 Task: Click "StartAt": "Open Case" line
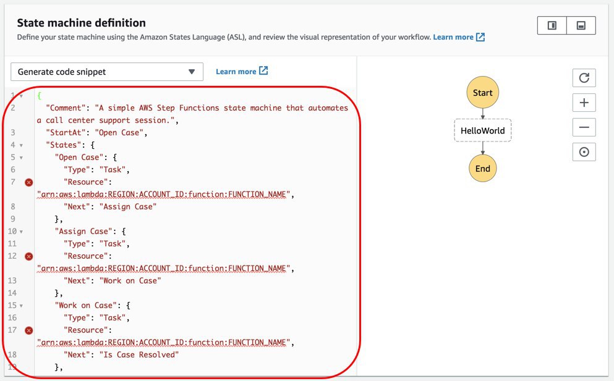tap(96, 133)
